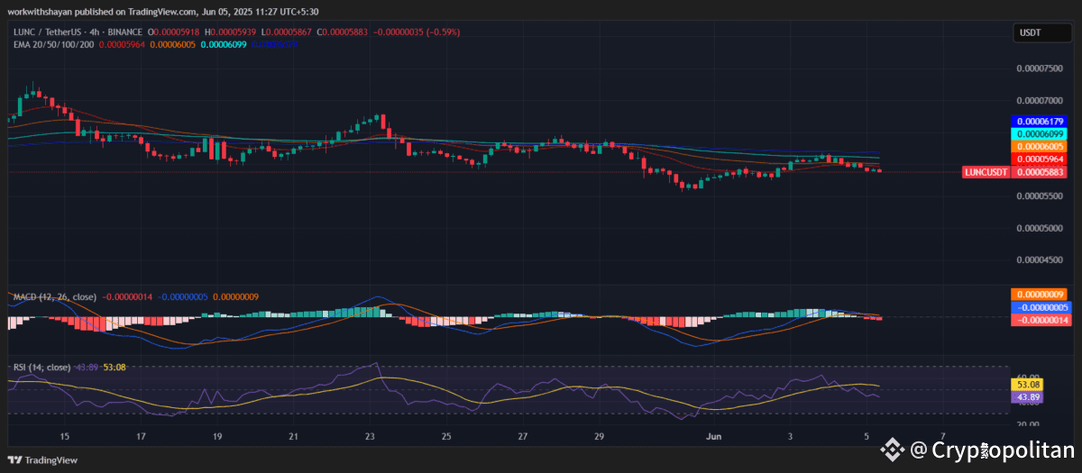
Task: Select the RSI (14, close) indicator legend
Action: click(x=41, y=367)
